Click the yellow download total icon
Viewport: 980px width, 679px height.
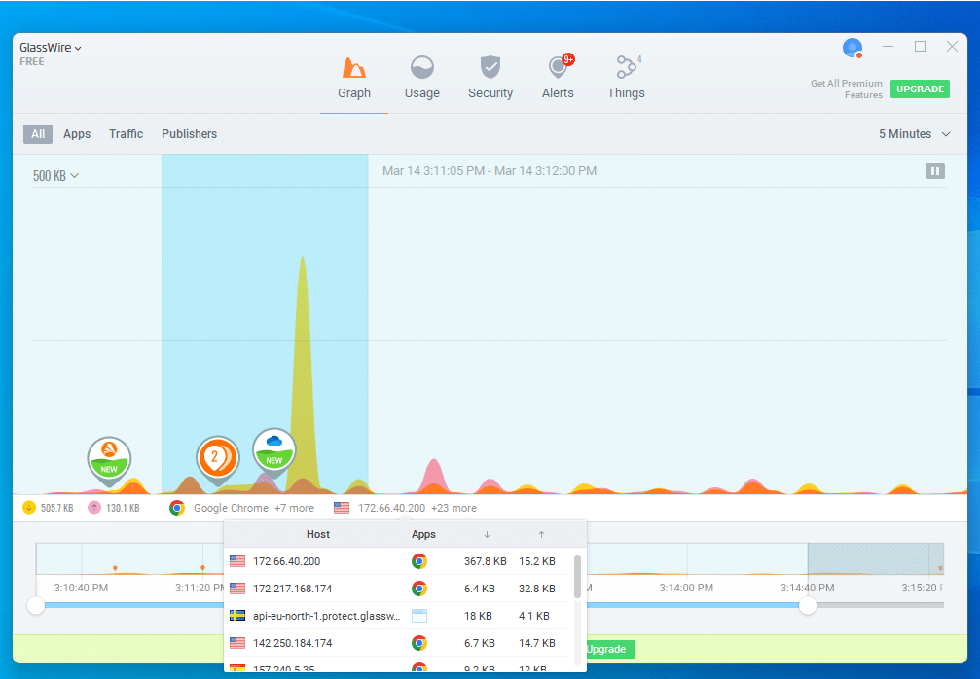[29, 508]
